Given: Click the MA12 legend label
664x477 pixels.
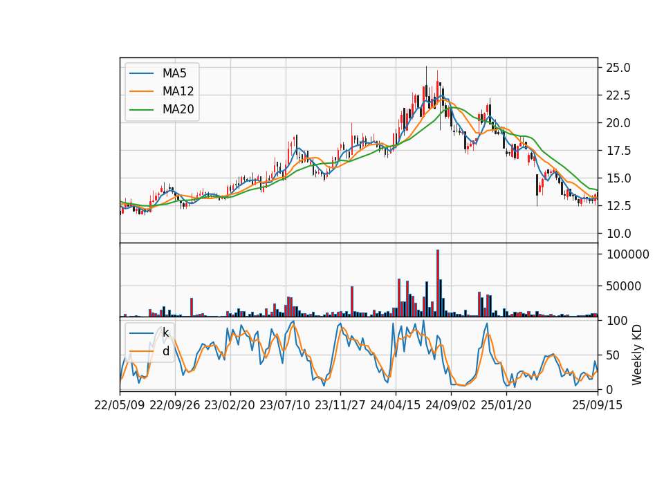Looking at the screenshot, I should click(x=178, y=91).
